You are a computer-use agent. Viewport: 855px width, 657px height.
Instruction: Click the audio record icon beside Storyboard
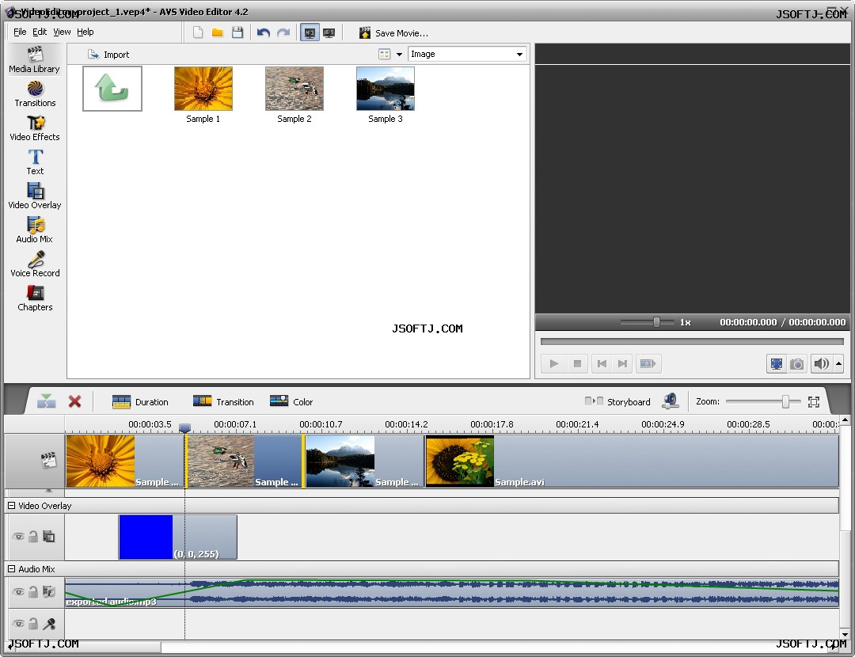[x=671, y=401]
